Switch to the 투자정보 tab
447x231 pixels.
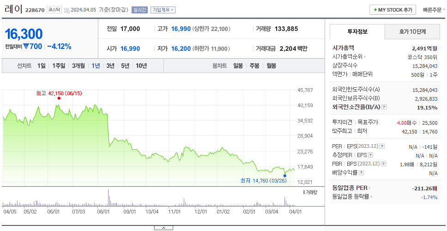(357, 32)
